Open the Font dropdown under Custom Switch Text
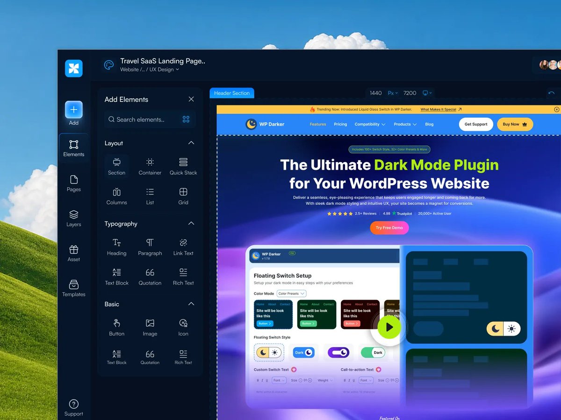The width and height of the screenshot is (561, 420). (280, 380)
